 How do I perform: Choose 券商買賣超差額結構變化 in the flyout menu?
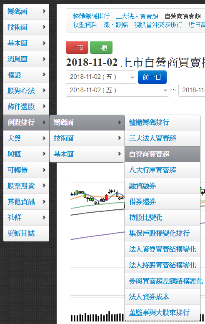pos(162,281)
